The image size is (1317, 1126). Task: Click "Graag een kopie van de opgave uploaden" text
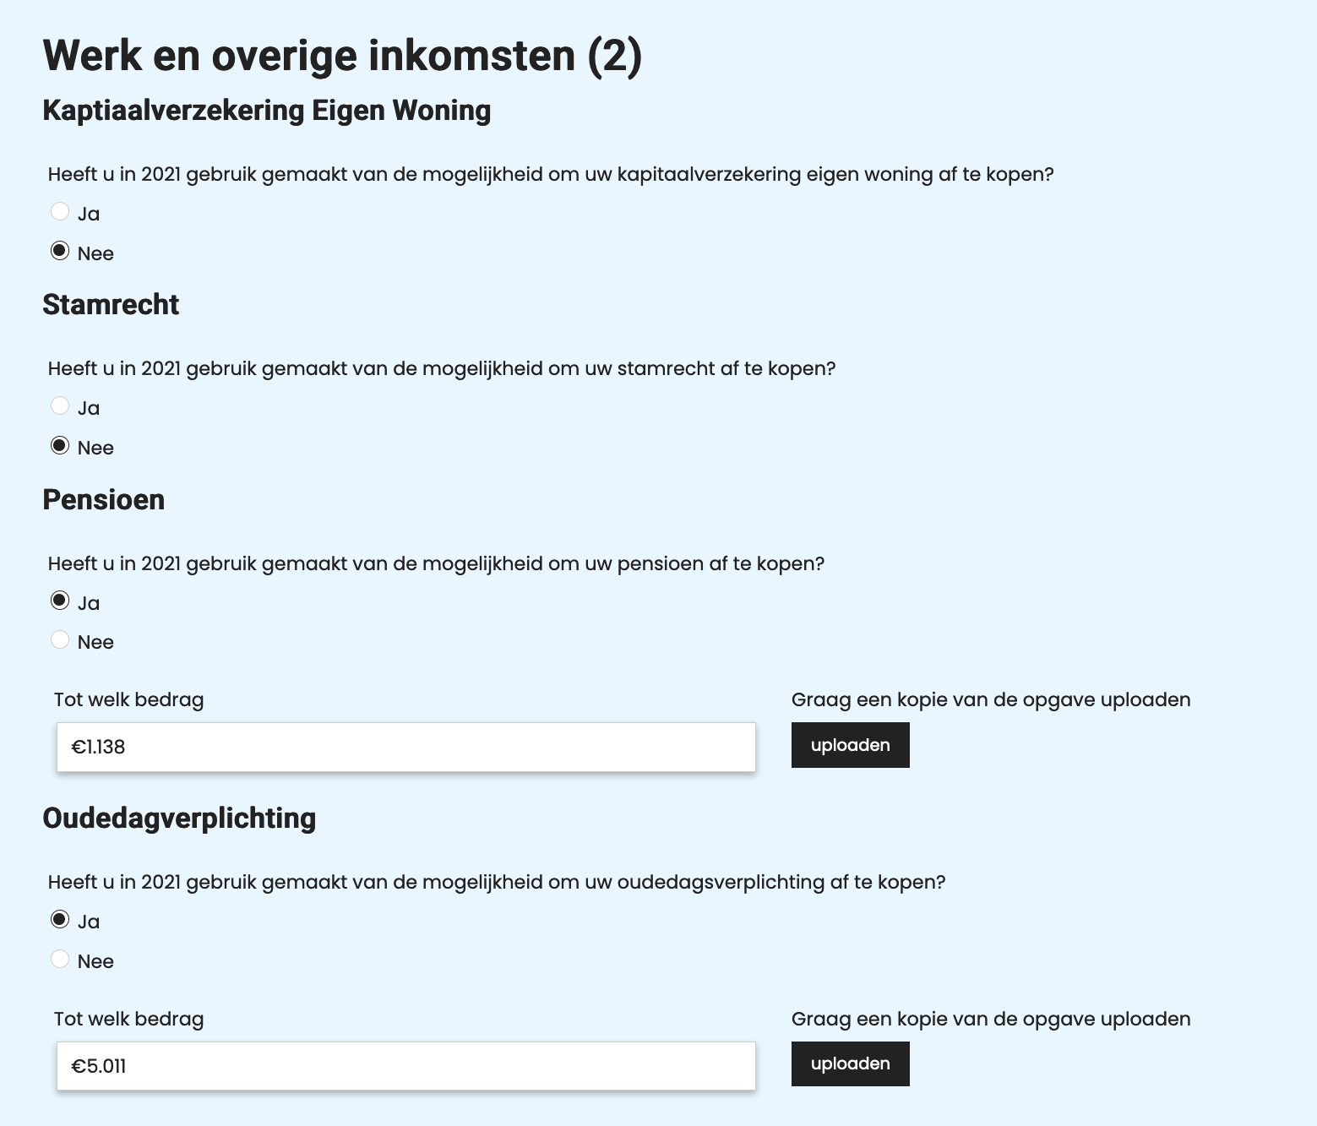coord(990,699)
